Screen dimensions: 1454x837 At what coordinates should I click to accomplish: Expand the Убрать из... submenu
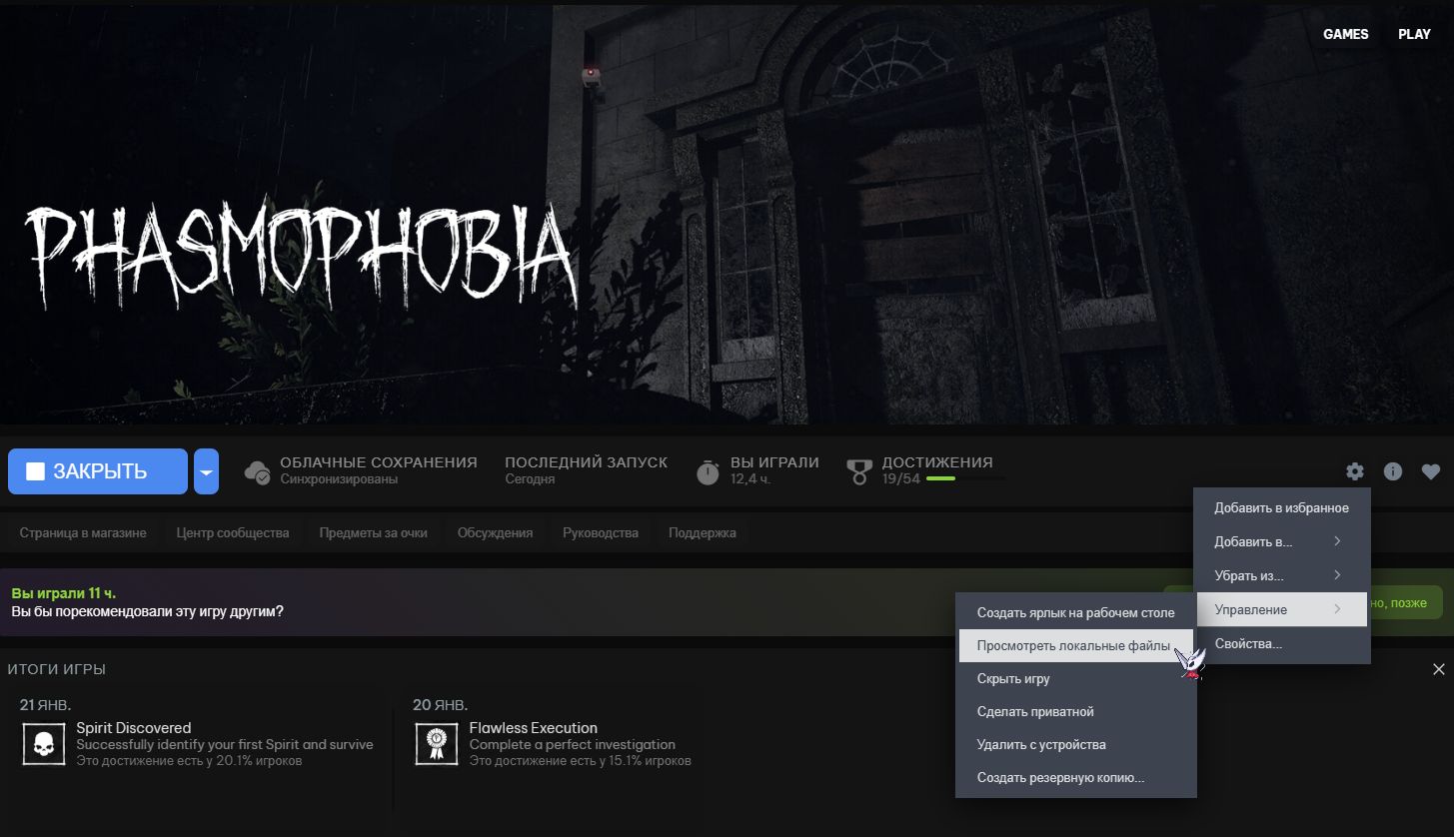1281,575
